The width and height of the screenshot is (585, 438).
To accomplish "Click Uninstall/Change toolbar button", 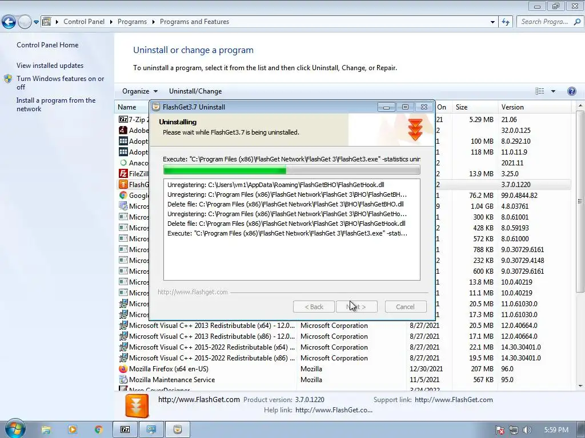I will (x=195, y=91).
